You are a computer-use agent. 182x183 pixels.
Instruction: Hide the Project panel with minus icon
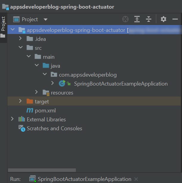click(x=175, y=19)
